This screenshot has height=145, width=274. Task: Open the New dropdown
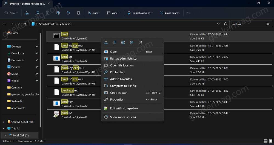[11, 13]
